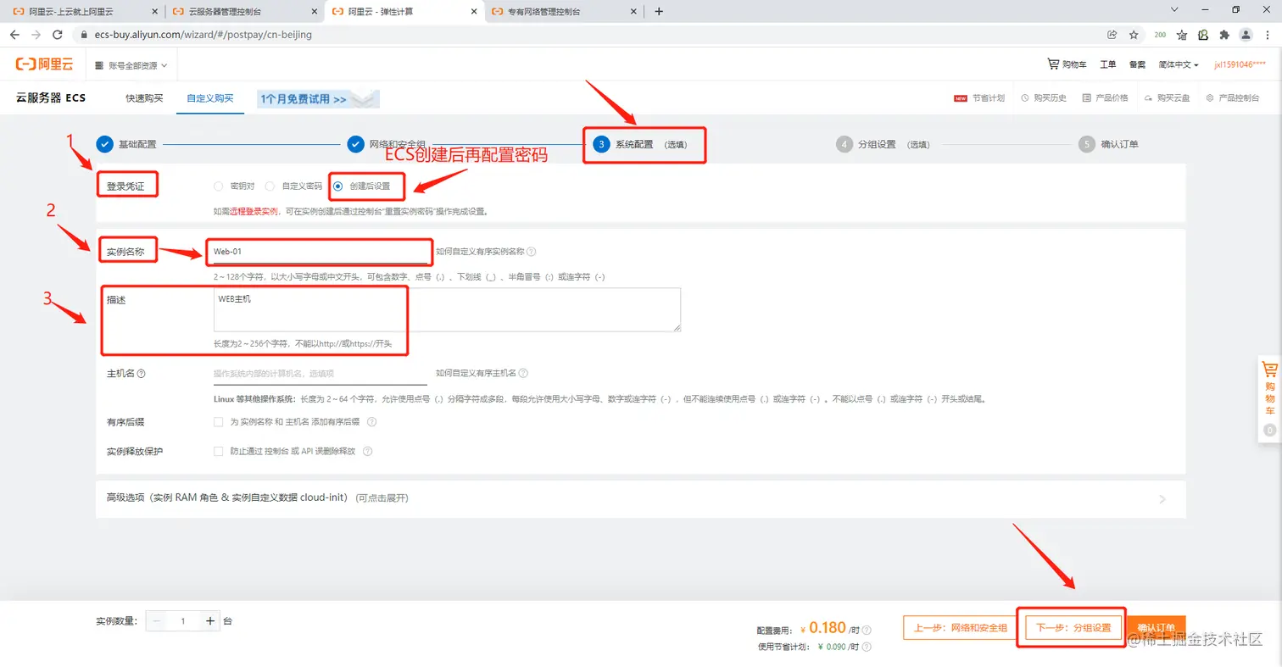Open the 简体中文 language dropdown

1179,64
